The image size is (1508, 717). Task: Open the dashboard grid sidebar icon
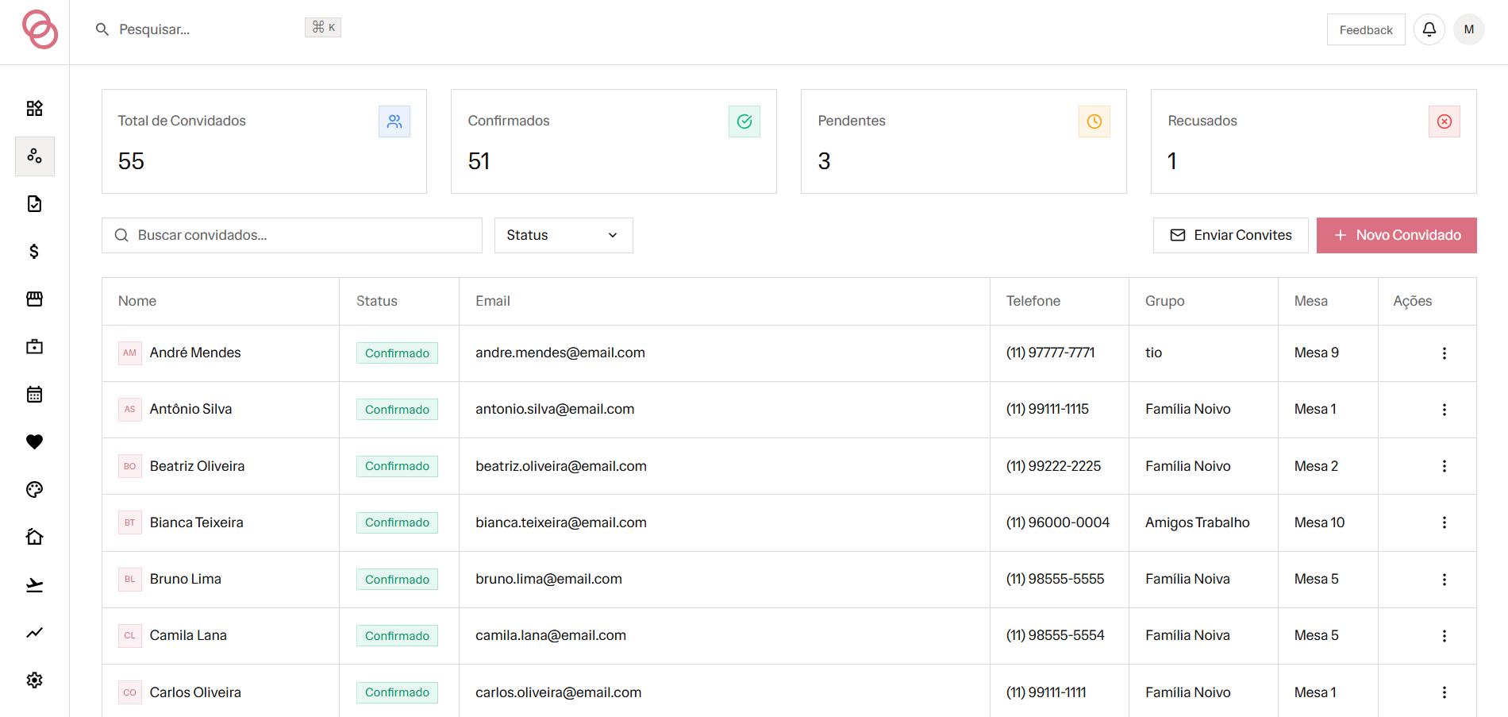pyautogui.click(x=34, y=108)
